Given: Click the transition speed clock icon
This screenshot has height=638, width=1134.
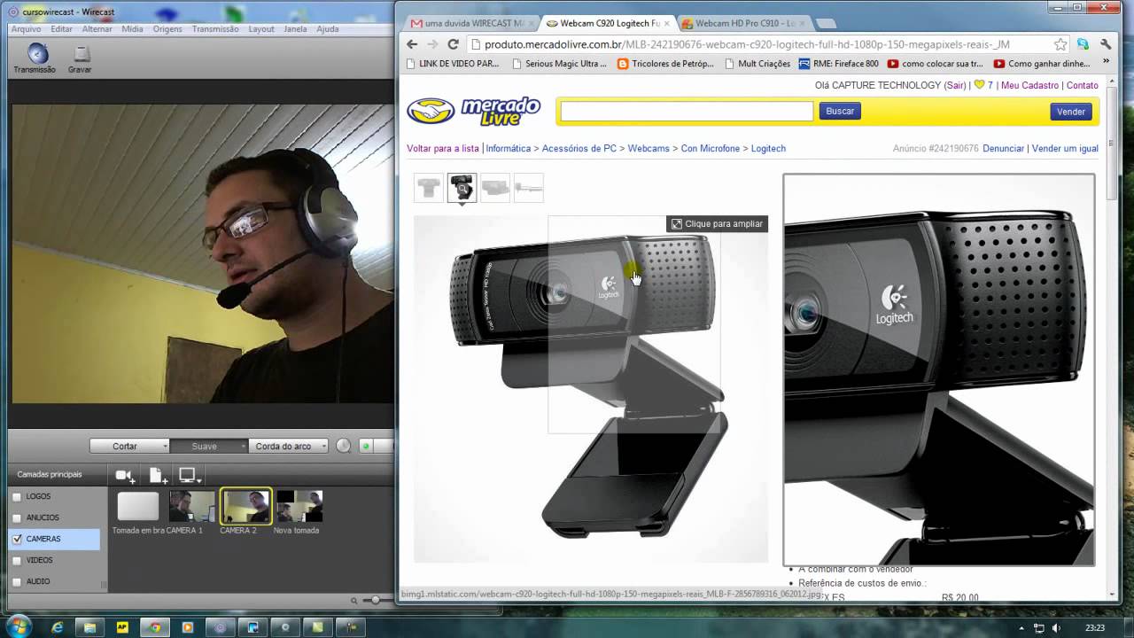Looking at the screenshot, I should coord(343,446).
